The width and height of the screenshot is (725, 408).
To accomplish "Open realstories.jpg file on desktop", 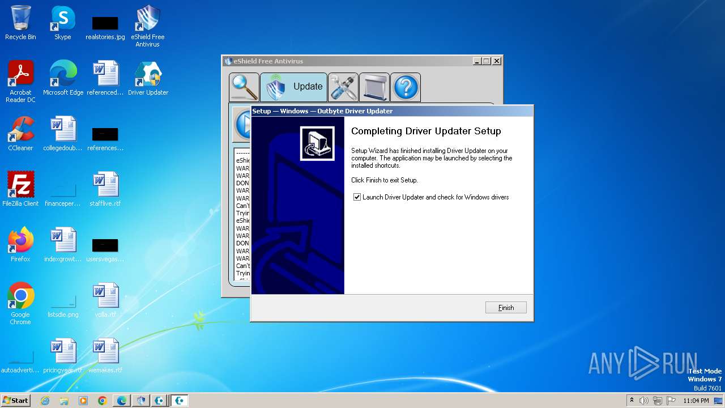I will pos(105,28).
